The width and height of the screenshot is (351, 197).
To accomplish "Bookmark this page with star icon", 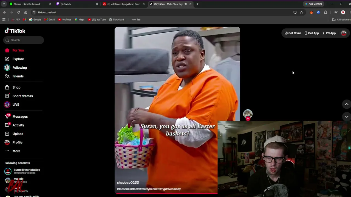I will point(301,12).
